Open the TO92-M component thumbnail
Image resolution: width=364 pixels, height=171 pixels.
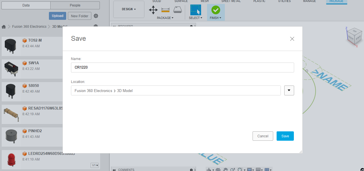click(x=11, y=46)
